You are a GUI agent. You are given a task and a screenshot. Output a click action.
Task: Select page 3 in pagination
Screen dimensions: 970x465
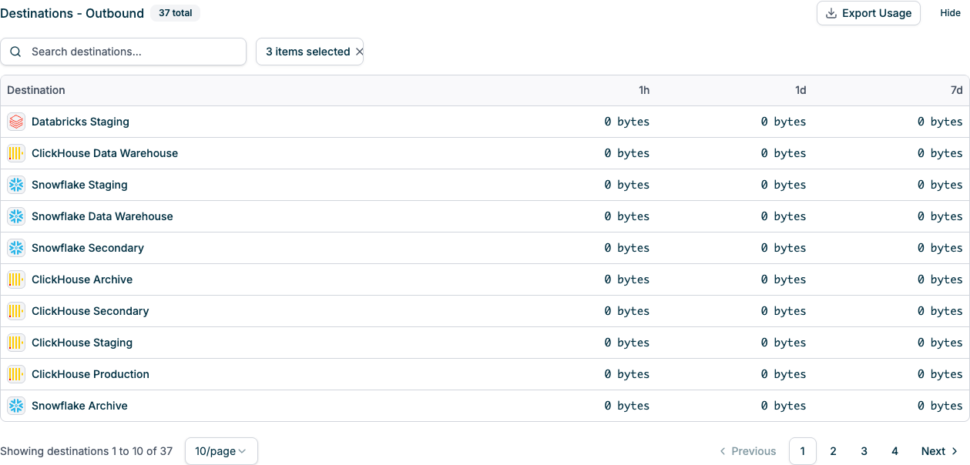point(864,451)
